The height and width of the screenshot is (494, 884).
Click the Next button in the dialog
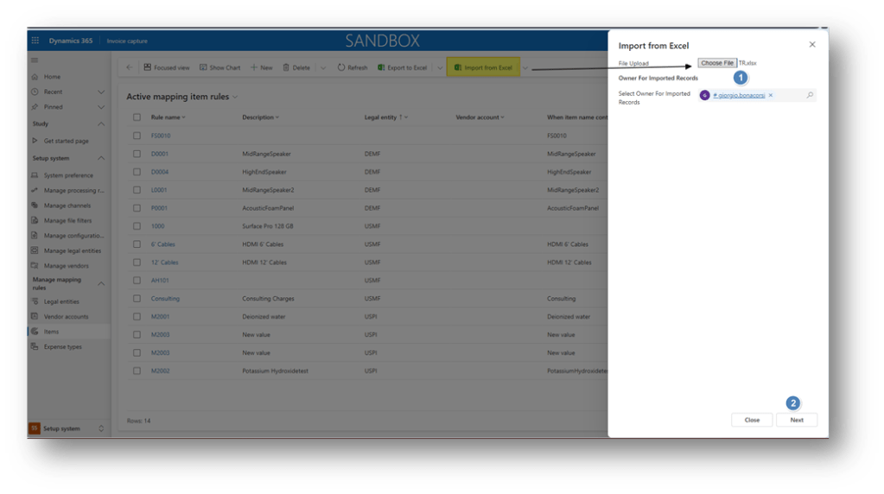(797, 421)
